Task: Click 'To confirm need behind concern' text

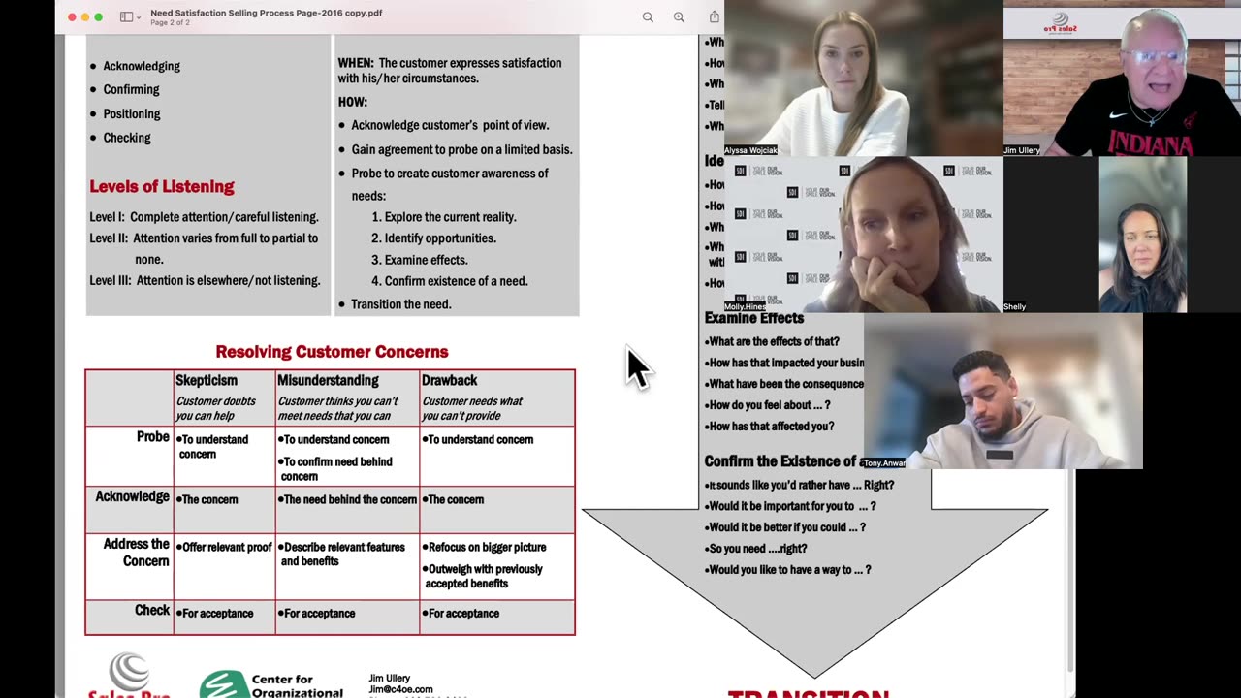Action: [x=334, y=469]
